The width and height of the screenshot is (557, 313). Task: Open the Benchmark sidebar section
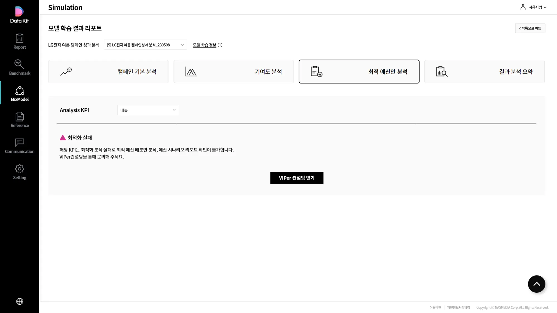(x=19, y=68)
